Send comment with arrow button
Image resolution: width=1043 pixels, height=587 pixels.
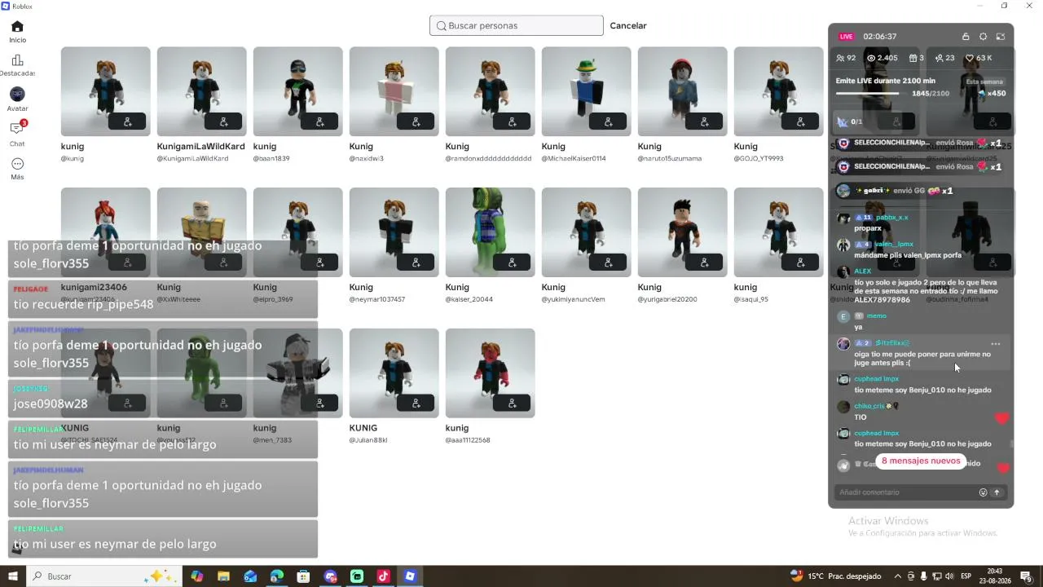pyautogui.click(x=997, y=492)
